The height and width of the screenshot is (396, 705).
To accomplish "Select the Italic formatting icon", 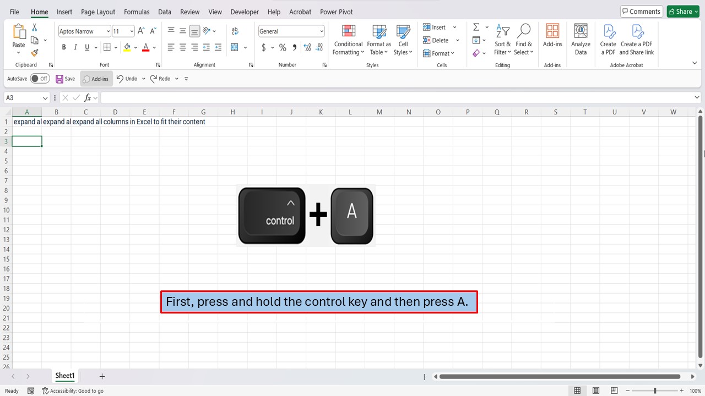I will (75, 47).
